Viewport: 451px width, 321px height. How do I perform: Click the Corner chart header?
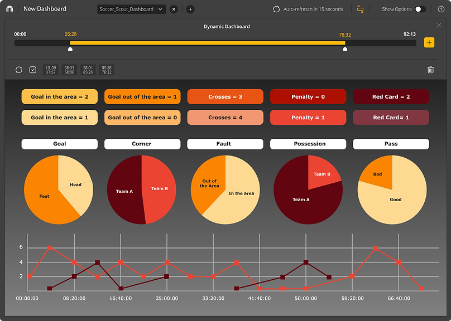142,144
